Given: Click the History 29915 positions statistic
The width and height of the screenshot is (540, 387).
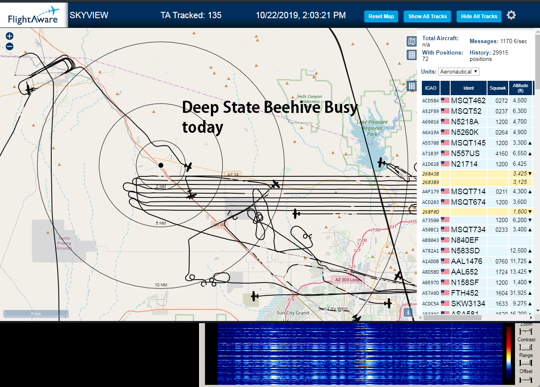Looking at the screenshot, I should pos(489,56).
